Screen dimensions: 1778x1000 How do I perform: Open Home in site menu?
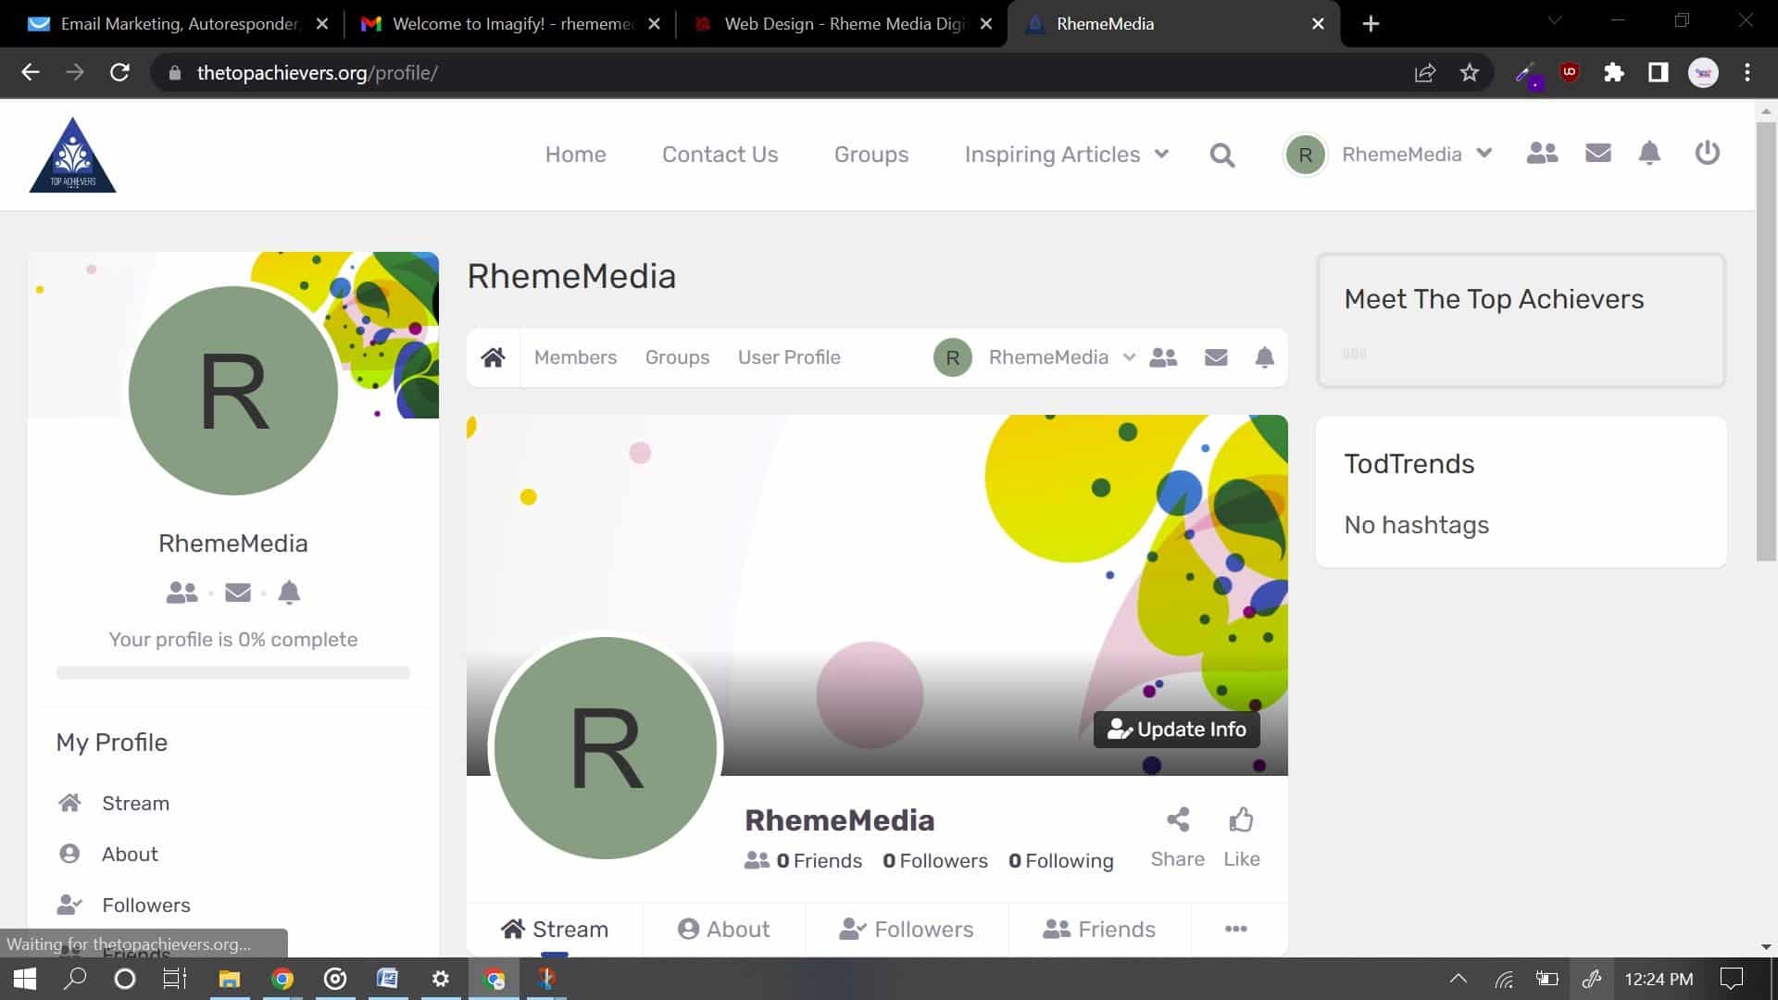click(x=575, y=155)
